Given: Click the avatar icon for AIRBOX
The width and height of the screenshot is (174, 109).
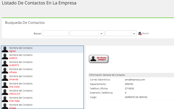Looking at the screenshot, I should pyautogui.click(x=5, y=56).
